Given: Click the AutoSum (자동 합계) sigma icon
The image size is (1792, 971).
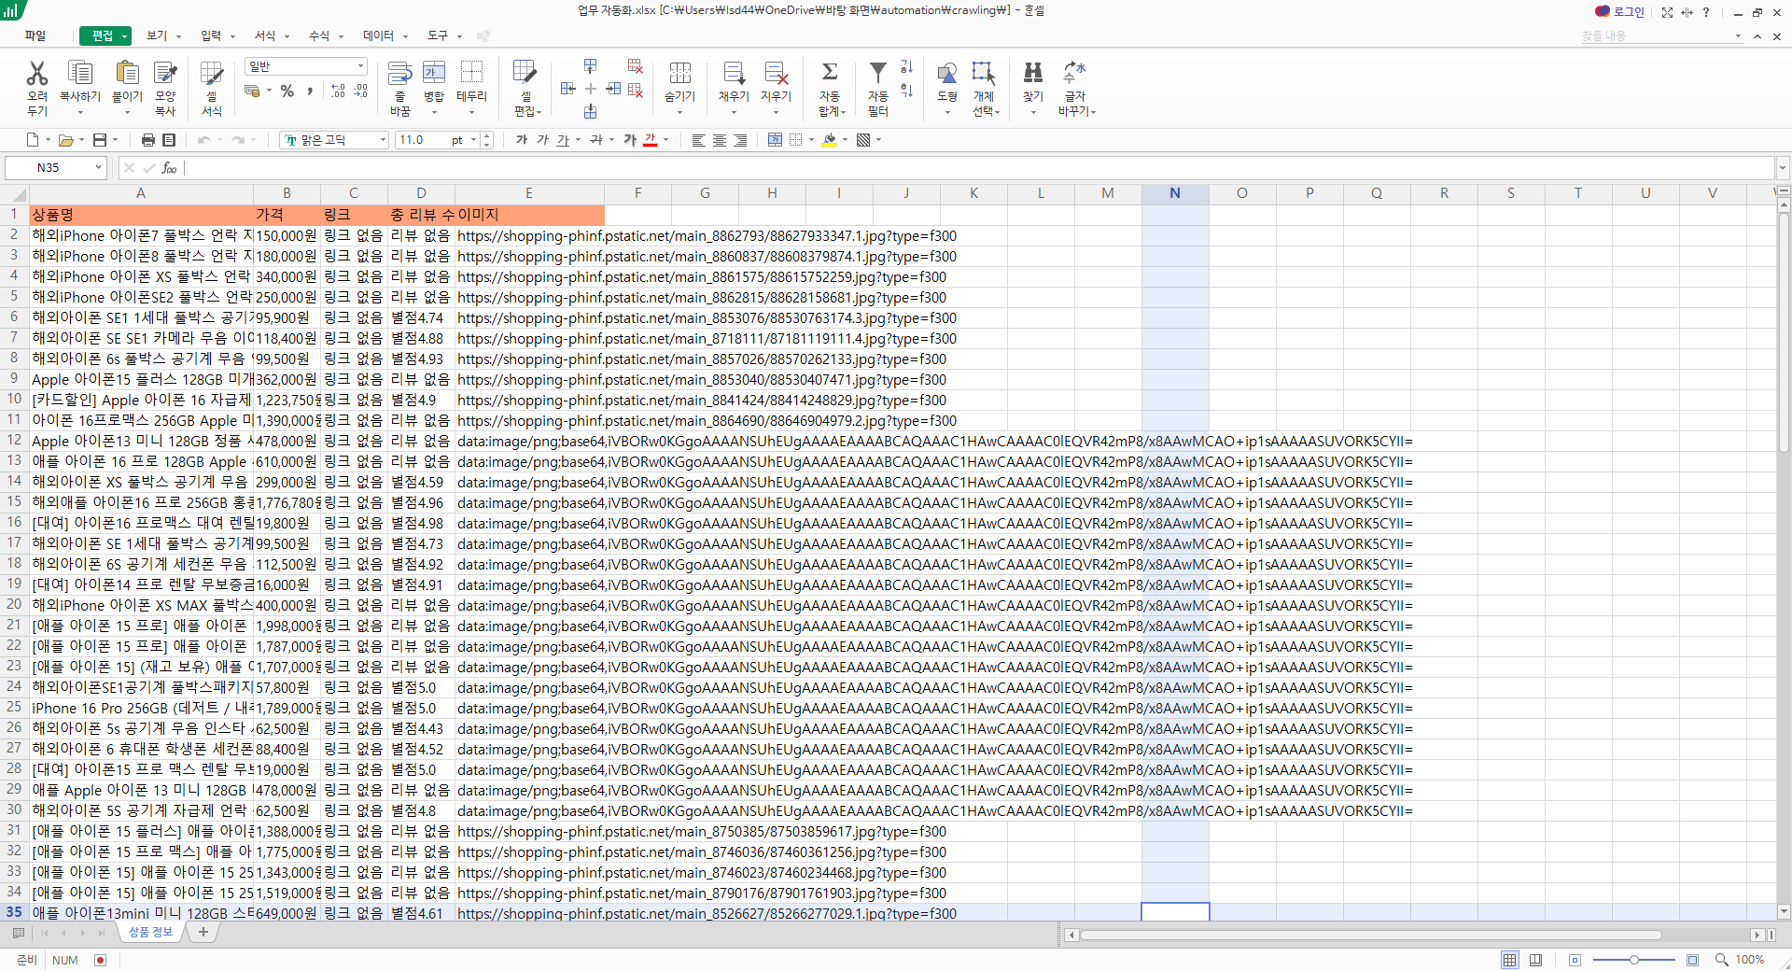Looking at the screenshot, I should [830, 72].
